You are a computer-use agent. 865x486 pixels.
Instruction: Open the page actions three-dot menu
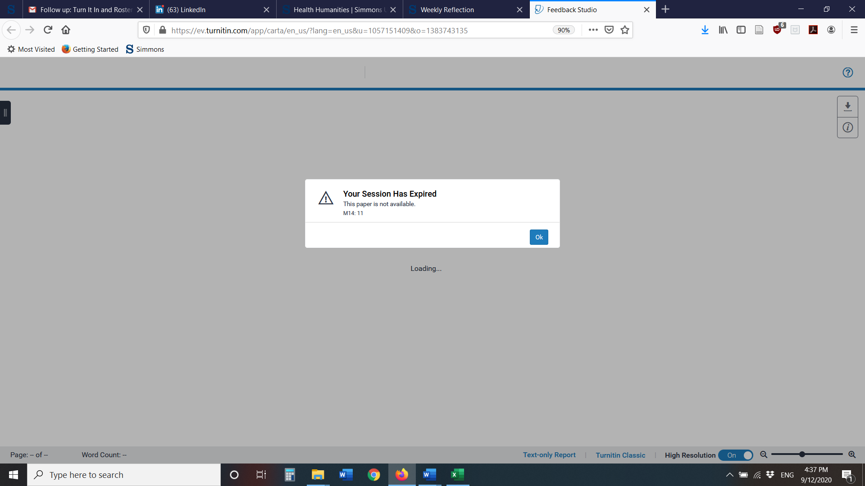(x=593, y=30)
